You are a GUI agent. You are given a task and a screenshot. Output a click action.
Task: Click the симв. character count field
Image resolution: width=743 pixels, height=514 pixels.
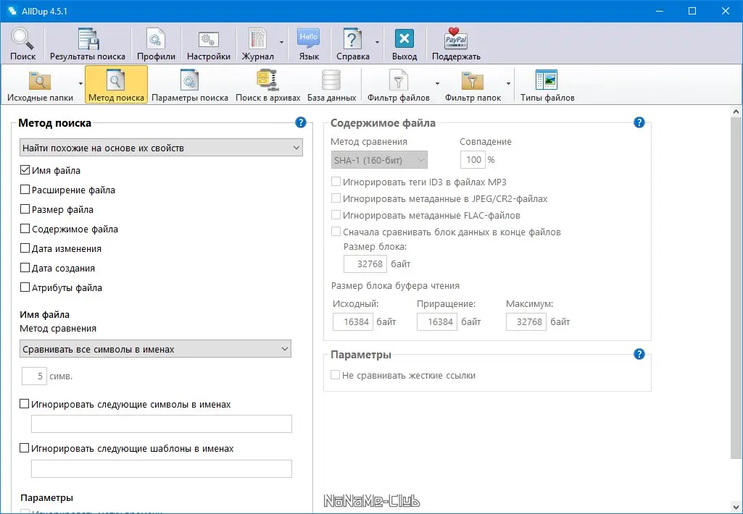point(34,376)
